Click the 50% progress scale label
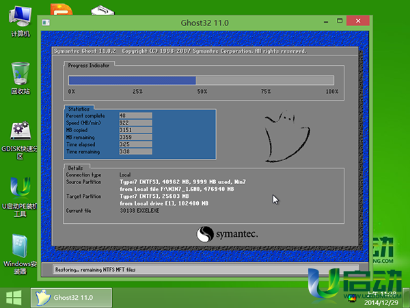The width and height of the screenshot is (410, 308). click(x=202, y=92)
